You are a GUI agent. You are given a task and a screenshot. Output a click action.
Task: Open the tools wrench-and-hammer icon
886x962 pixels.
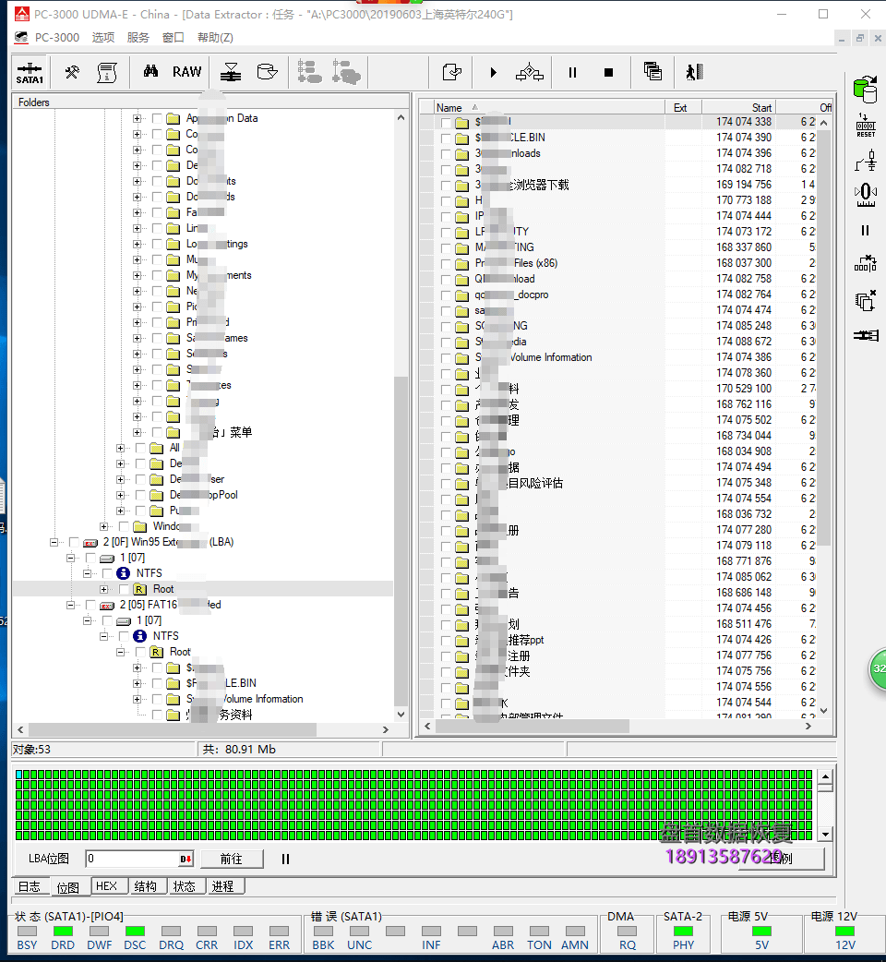pos(72,72)
